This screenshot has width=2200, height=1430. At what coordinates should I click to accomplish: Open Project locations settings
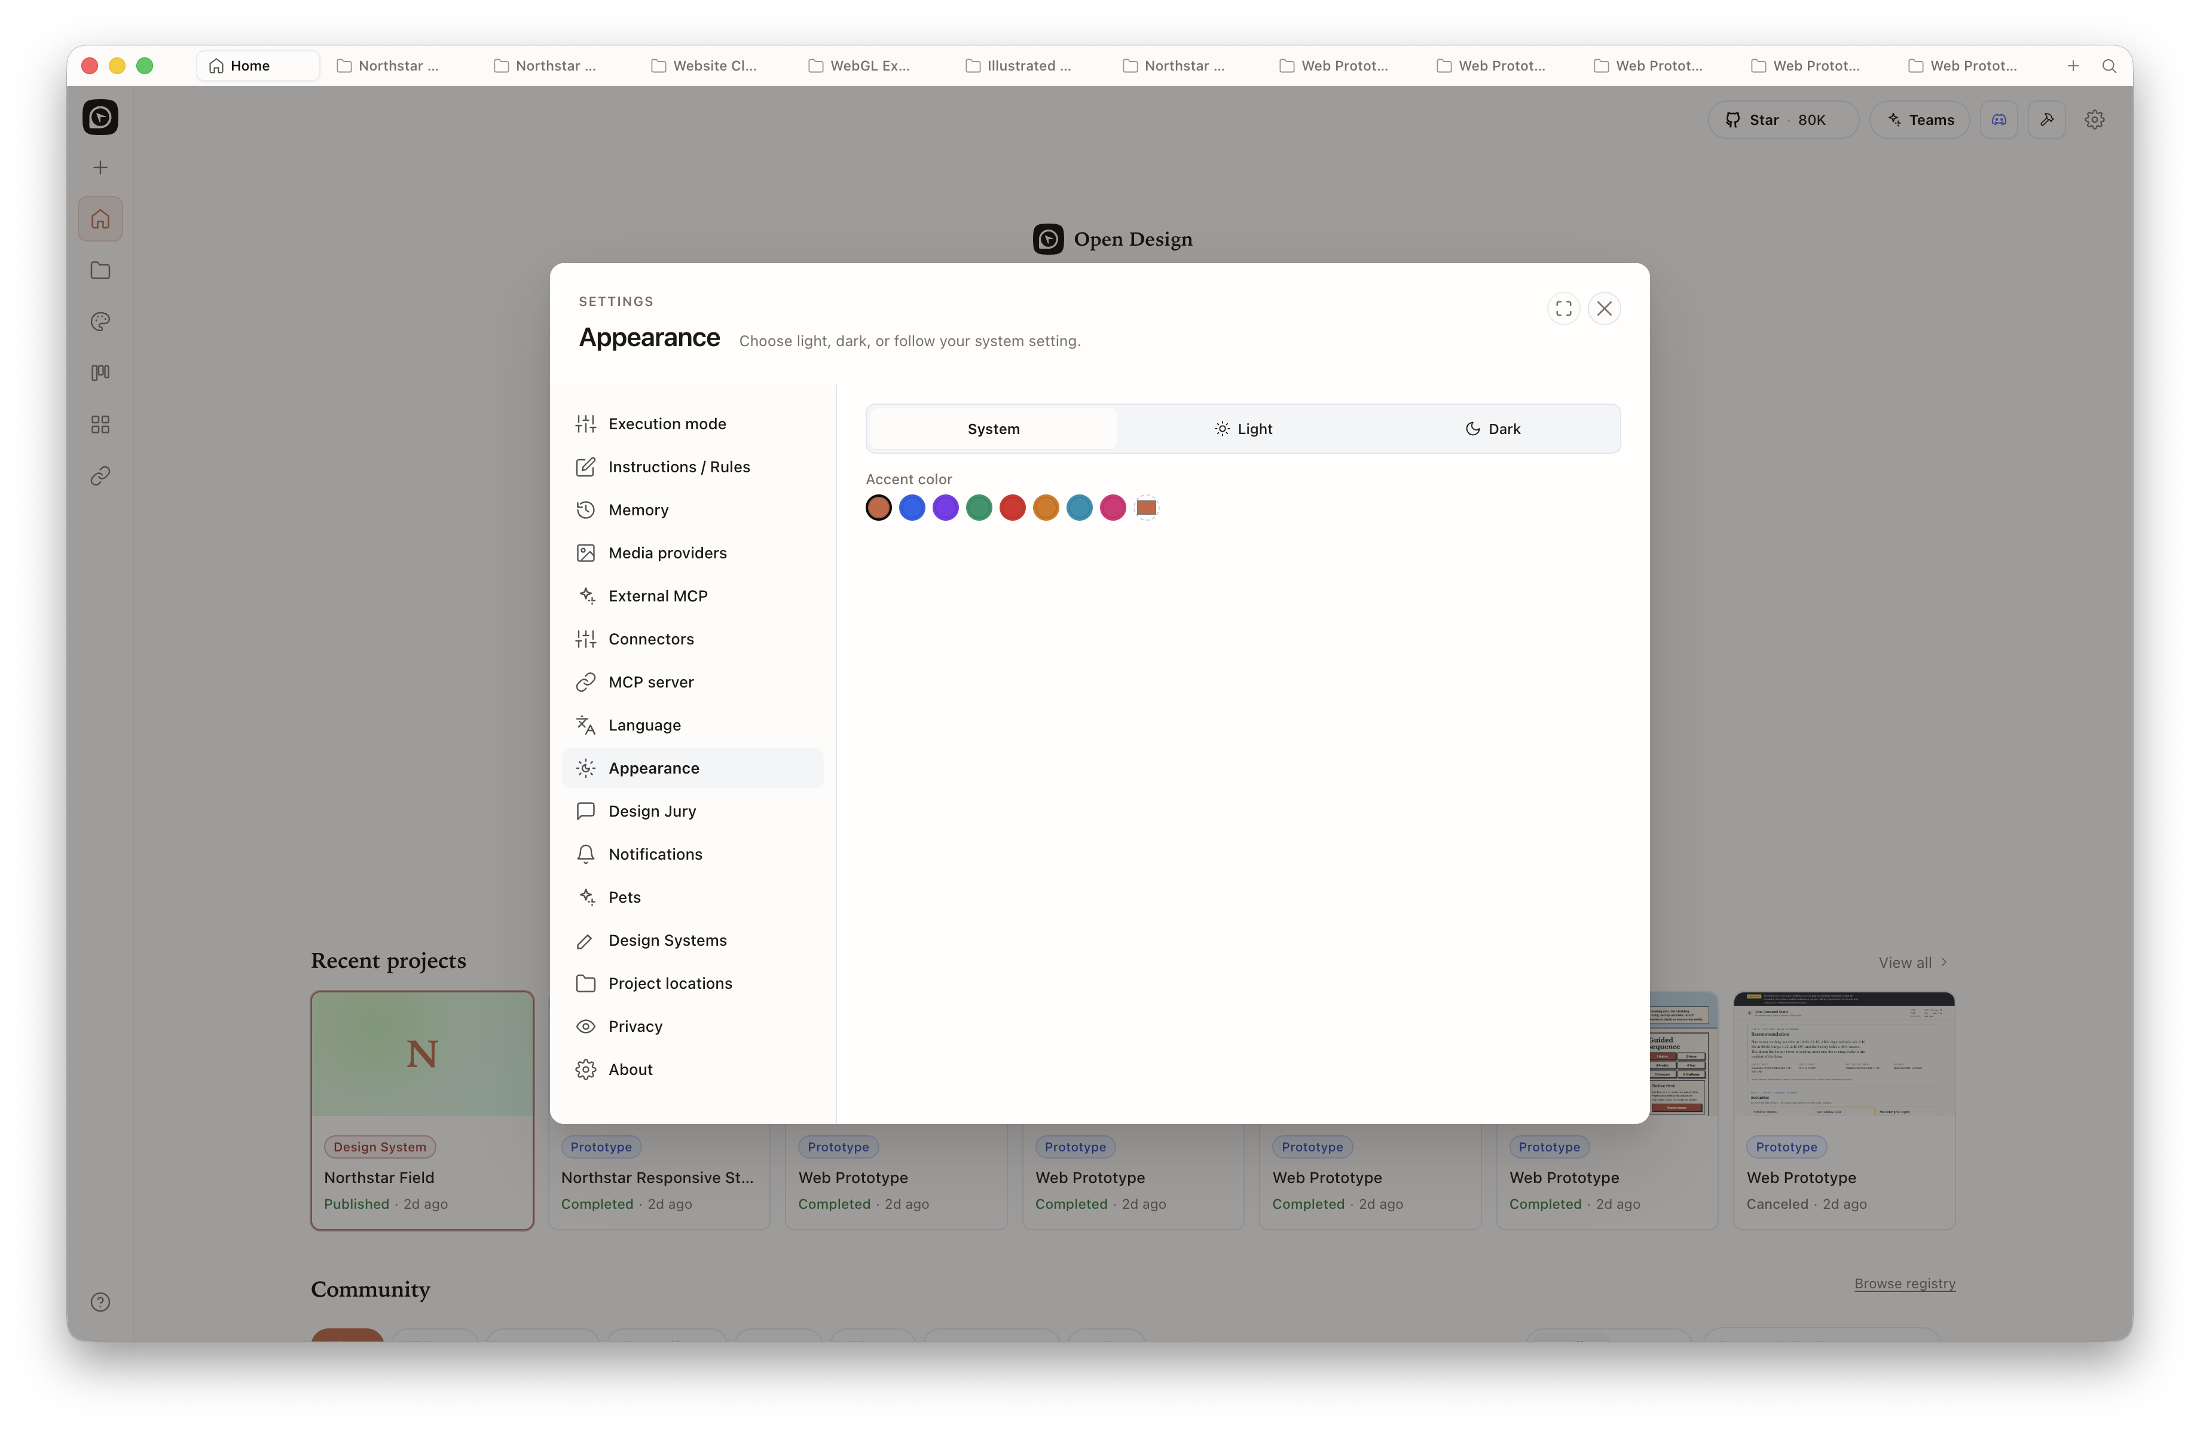(x=692, y=983)
